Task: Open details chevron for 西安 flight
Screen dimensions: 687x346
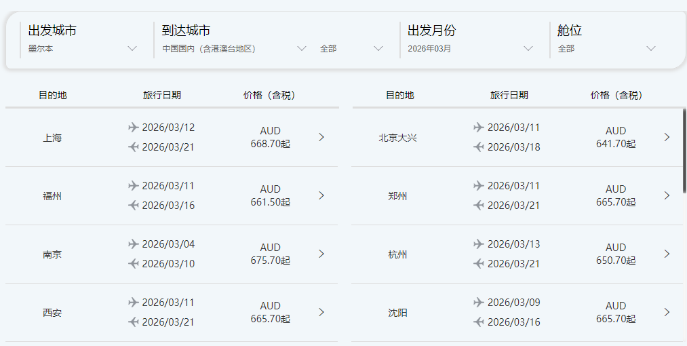Action: point(321,312)
